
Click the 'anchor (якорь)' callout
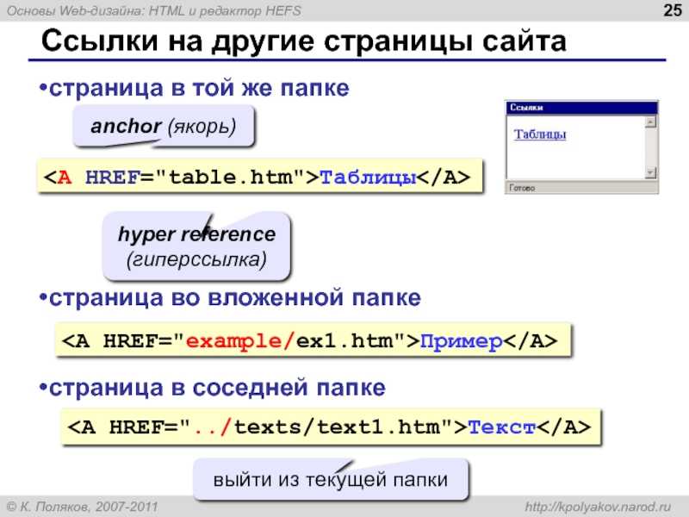click(x=164, y=126)
